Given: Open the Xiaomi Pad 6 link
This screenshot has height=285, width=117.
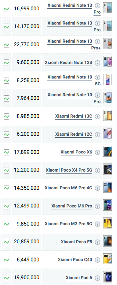Looking at the screenshot, I should pos(79,278).
